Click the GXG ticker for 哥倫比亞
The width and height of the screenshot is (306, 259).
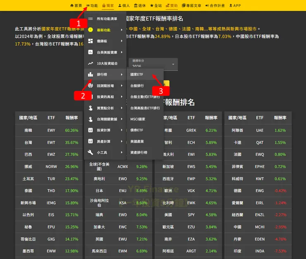tap(51, 239)
